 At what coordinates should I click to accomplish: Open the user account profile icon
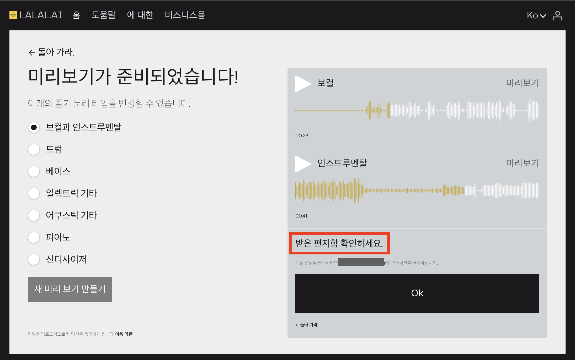tap(557, 15)
